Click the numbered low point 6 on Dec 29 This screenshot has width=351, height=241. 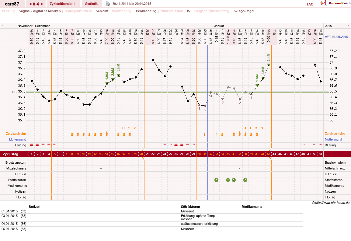tap(200, 105)
